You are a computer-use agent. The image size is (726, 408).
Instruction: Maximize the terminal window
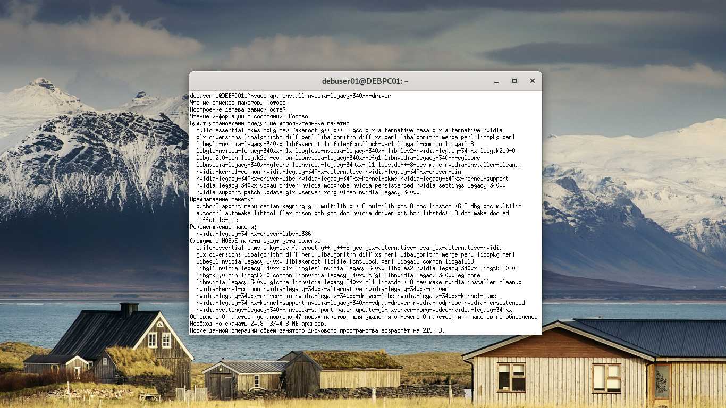pos(514,81)
